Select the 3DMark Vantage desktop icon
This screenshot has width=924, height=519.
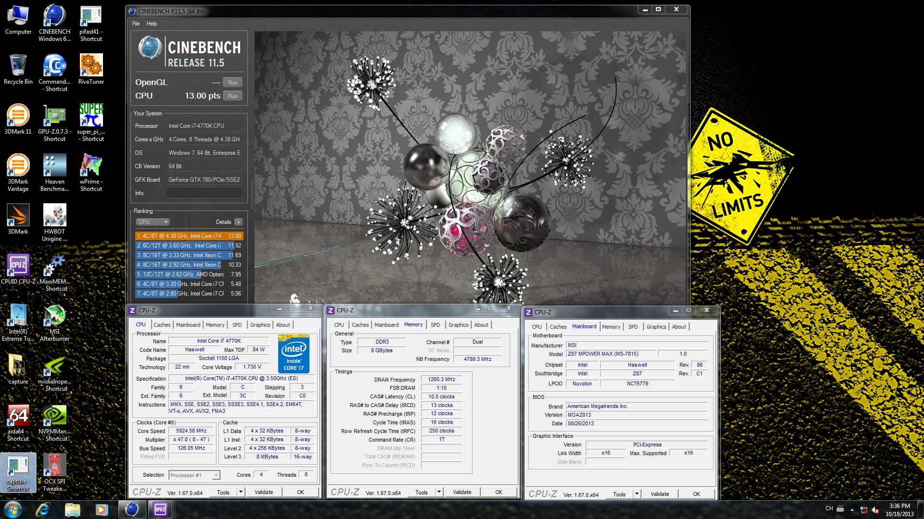18,173
